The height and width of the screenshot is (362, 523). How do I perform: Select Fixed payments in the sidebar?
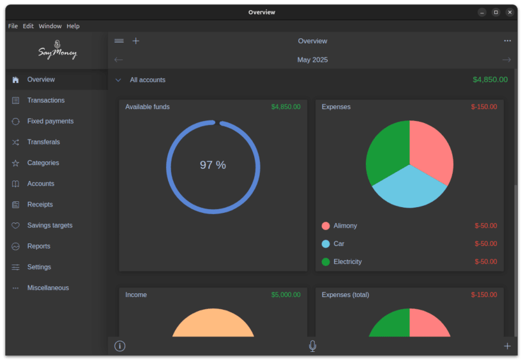point(50,121)
